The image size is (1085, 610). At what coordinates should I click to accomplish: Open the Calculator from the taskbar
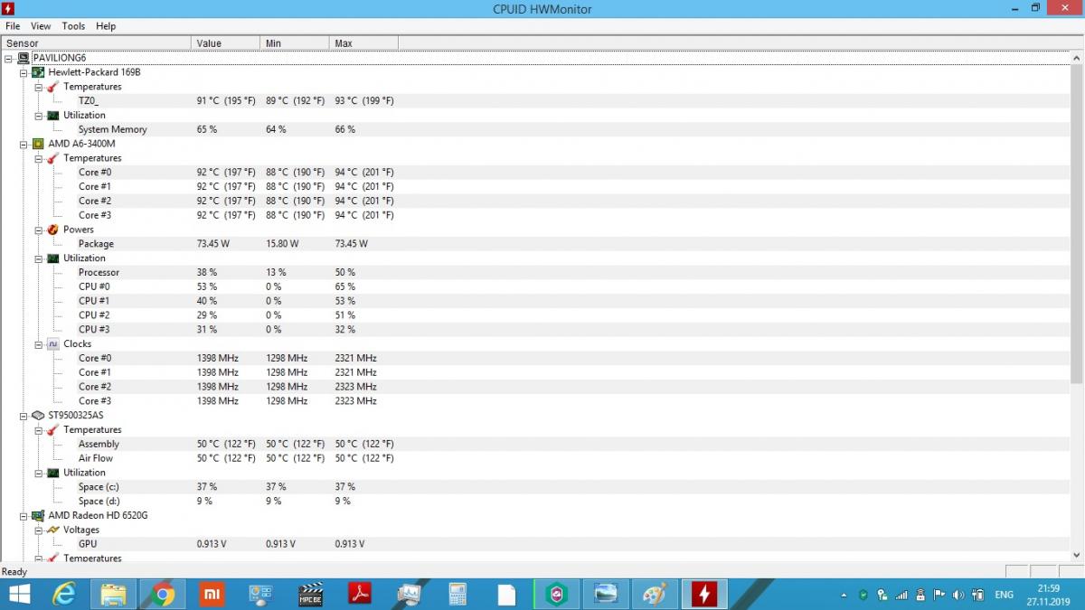tap(458, 594)
